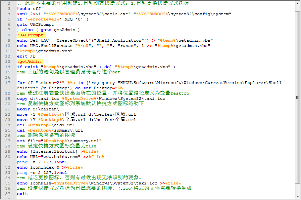Click line number 22 in the margin
Screen dimensions: 301x200
(x=8, y=114)
